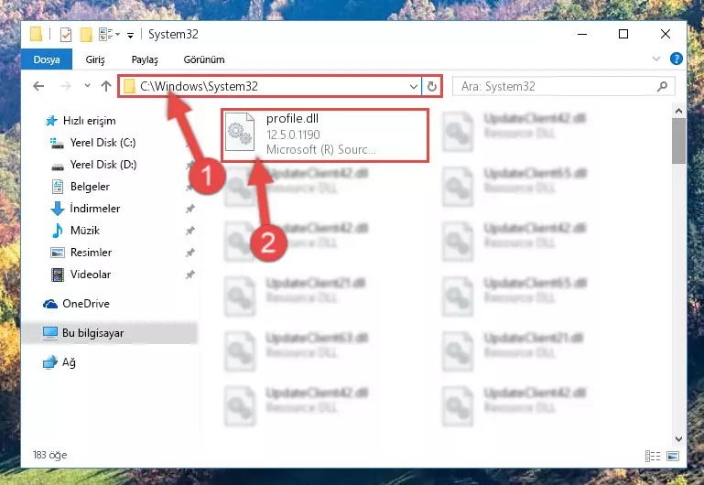Click the pin icon next to İndirmeler

190,209
